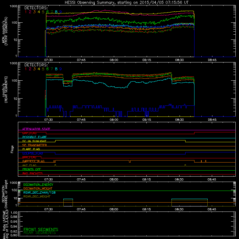Select detector 2 in front segments legend
Image resolution: width=239 pixels, height=239 pixels.
[x=30, y=12]
